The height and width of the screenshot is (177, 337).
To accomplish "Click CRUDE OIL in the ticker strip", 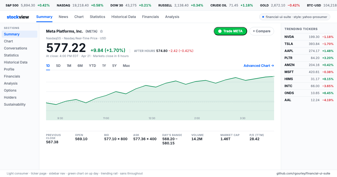I will click(x=232, y=5).
